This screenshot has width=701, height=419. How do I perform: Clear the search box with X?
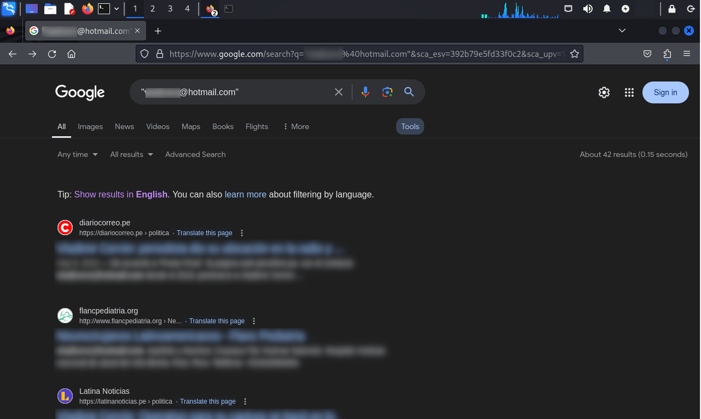pyautogui.click(x=339, y=92)
